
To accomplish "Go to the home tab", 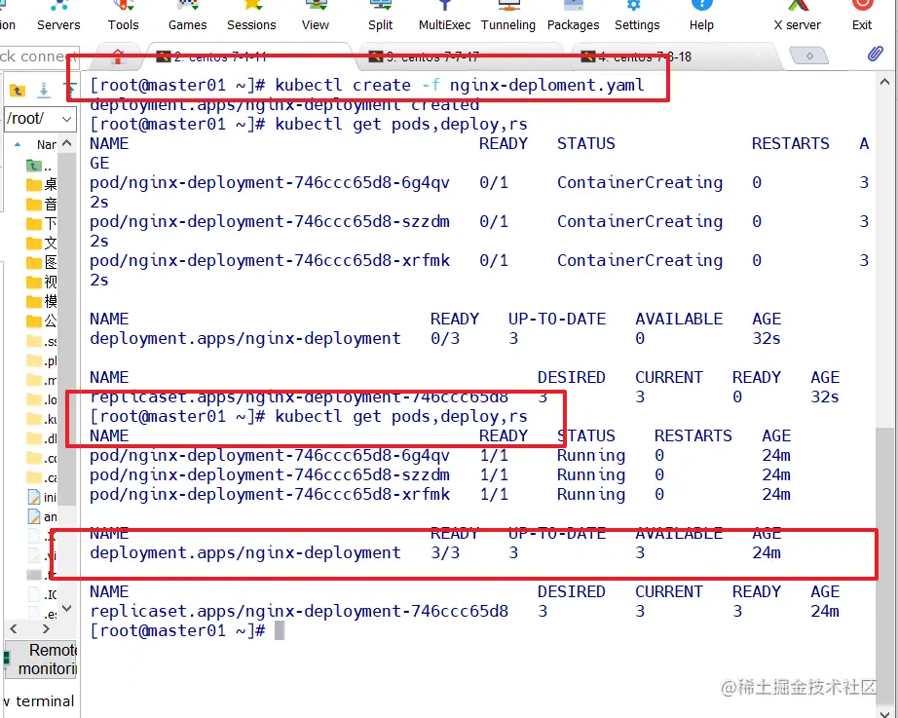I will pos(118,57).
